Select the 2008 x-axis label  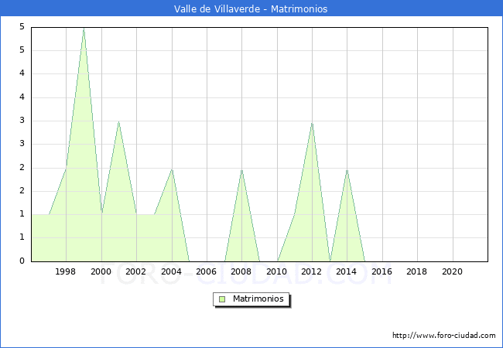pos(241,271)
